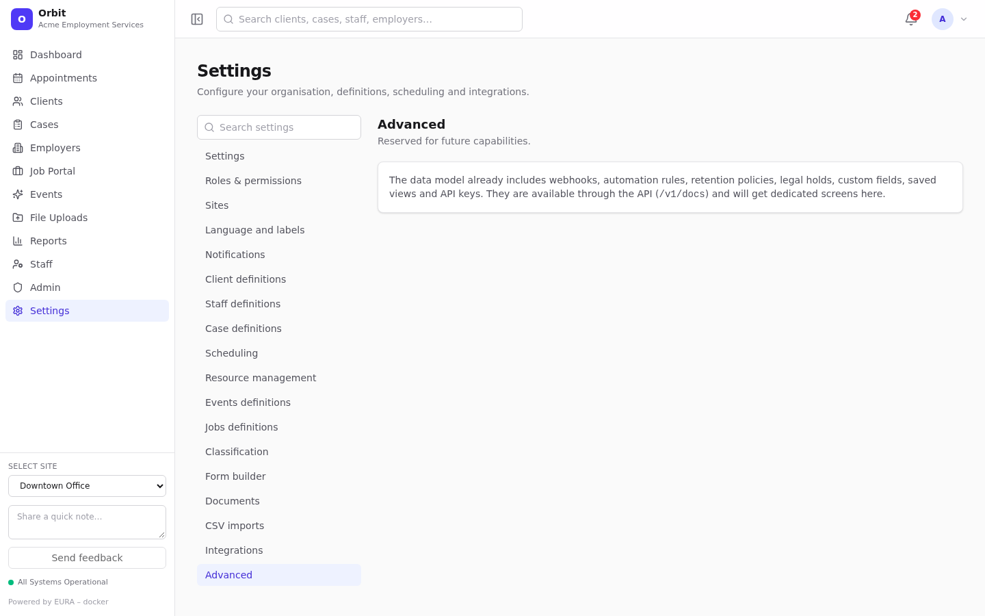Open the user avatar A menu
The width and height of the screenshot is (985, 616).
point(943,19)
